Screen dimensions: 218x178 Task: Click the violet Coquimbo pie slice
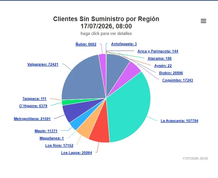130,73
